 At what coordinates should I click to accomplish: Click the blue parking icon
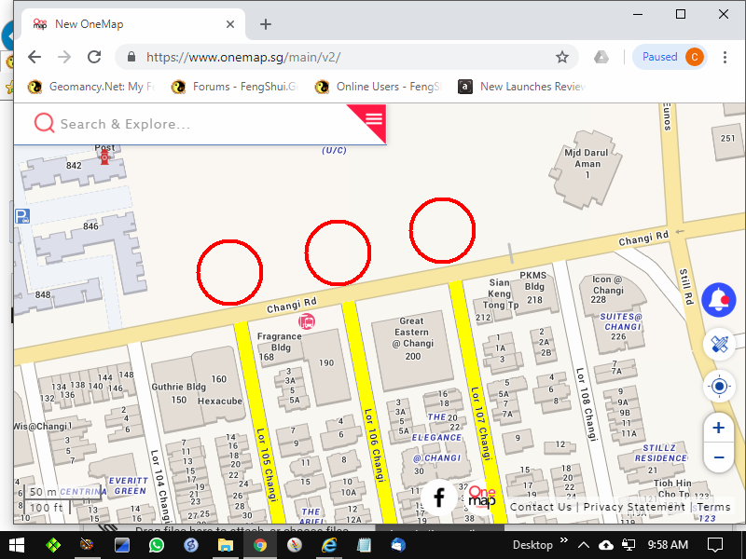(x=22, y=216)
